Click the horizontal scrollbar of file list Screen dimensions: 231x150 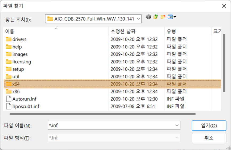pyautogui.click(x=102, y=114)
